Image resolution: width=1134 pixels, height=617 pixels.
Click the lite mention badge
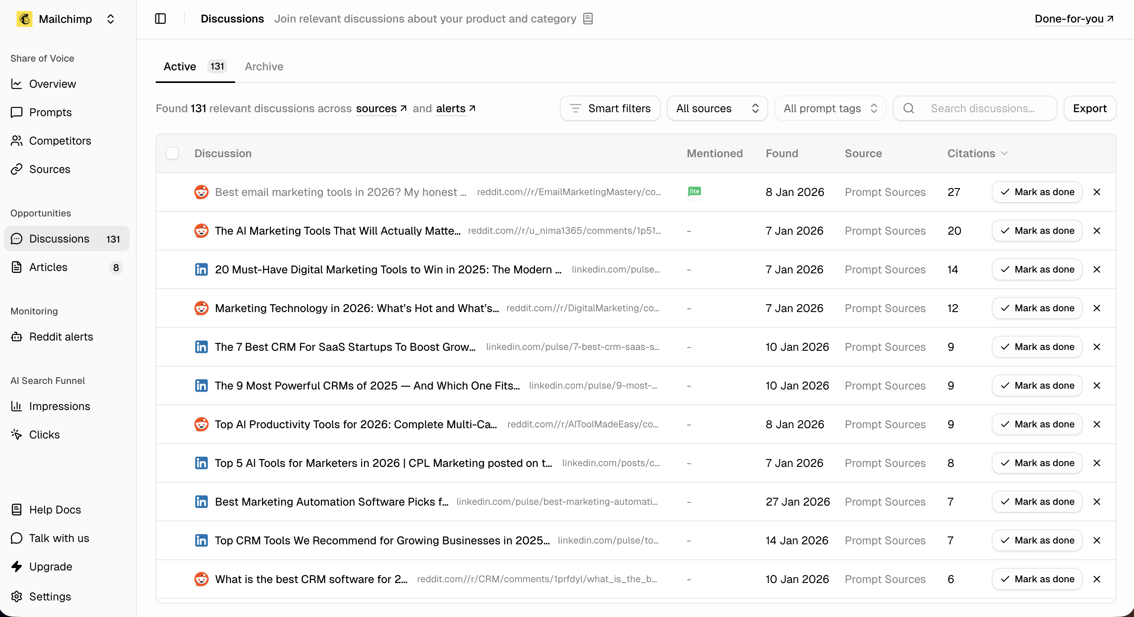click(694, 192)
